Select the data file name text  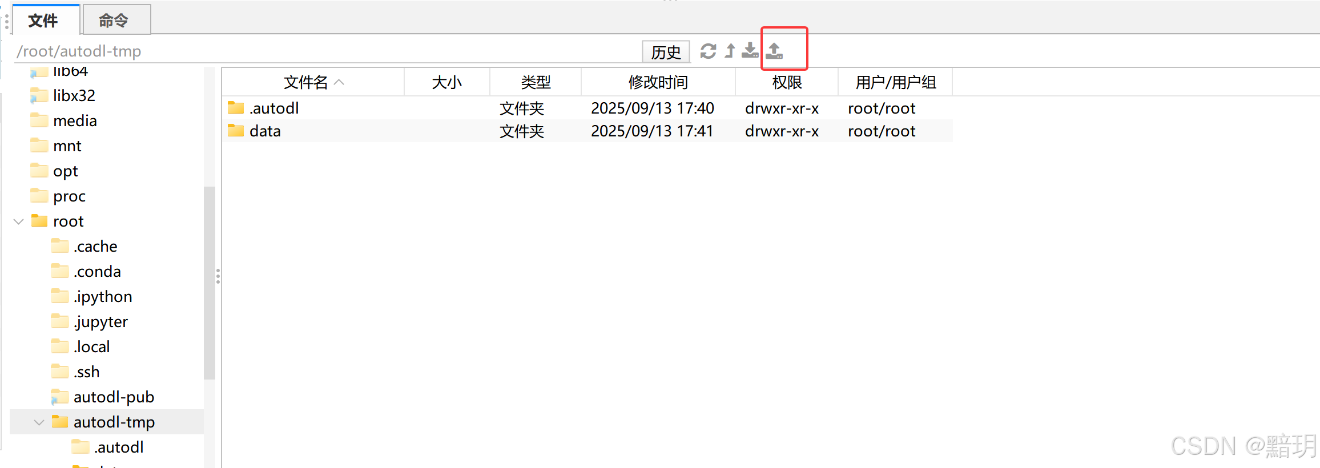click(265, 131)
